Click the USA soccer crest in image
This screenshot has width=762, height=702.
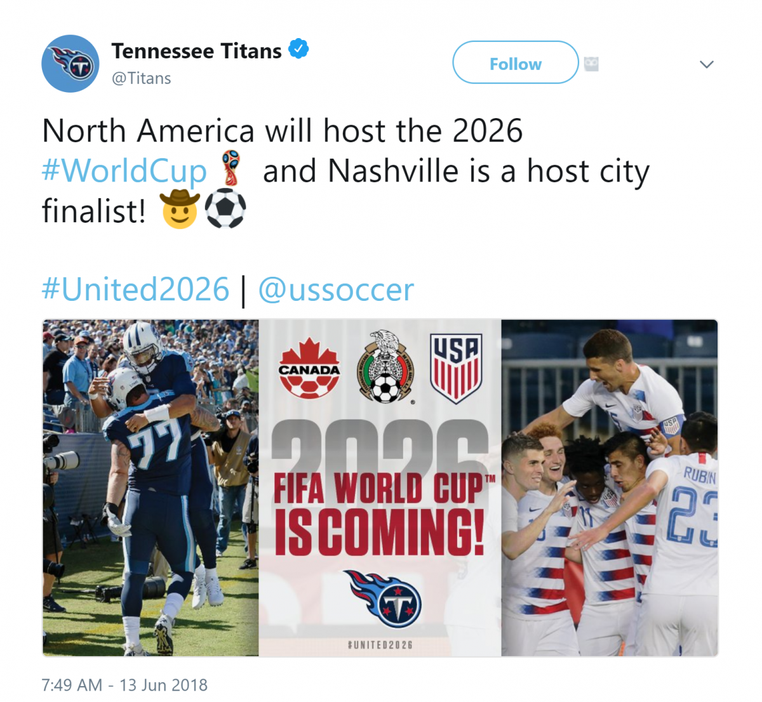pyautogui.click(x=456, y=368)
